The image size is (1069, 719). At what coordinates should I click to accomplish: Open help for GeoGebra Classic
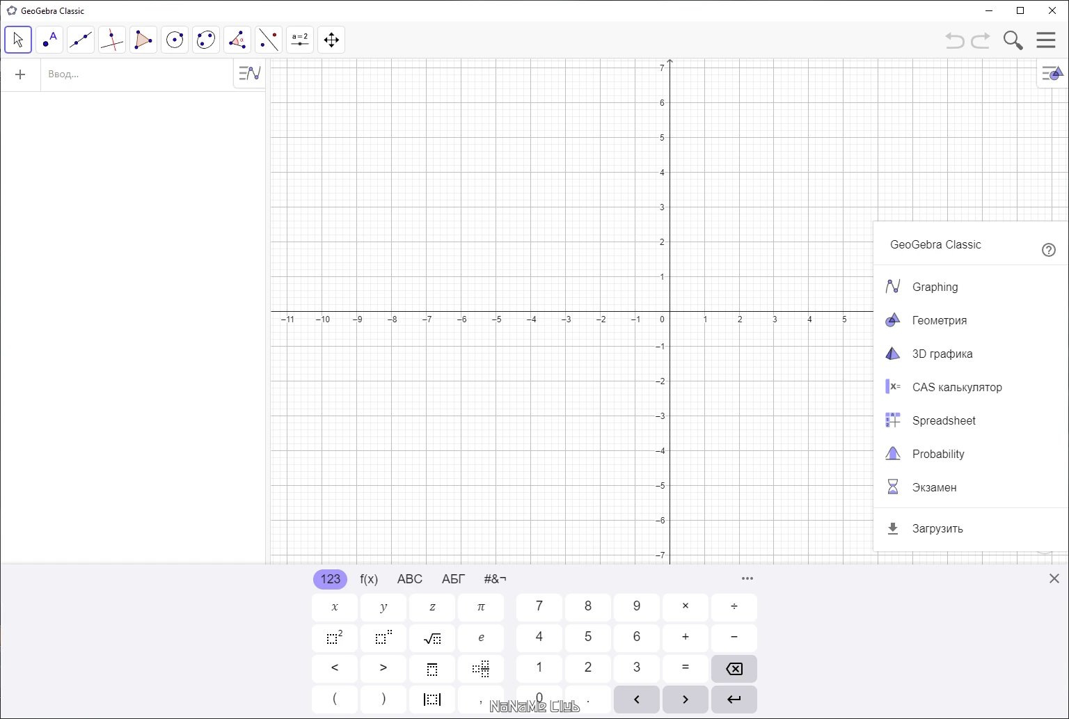pyautogui.click(x=1049, y=251)
